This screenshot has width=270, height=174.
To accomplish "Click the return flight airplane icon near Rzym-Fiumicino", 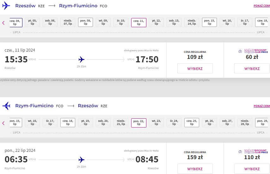I will (x=6, y=106).
